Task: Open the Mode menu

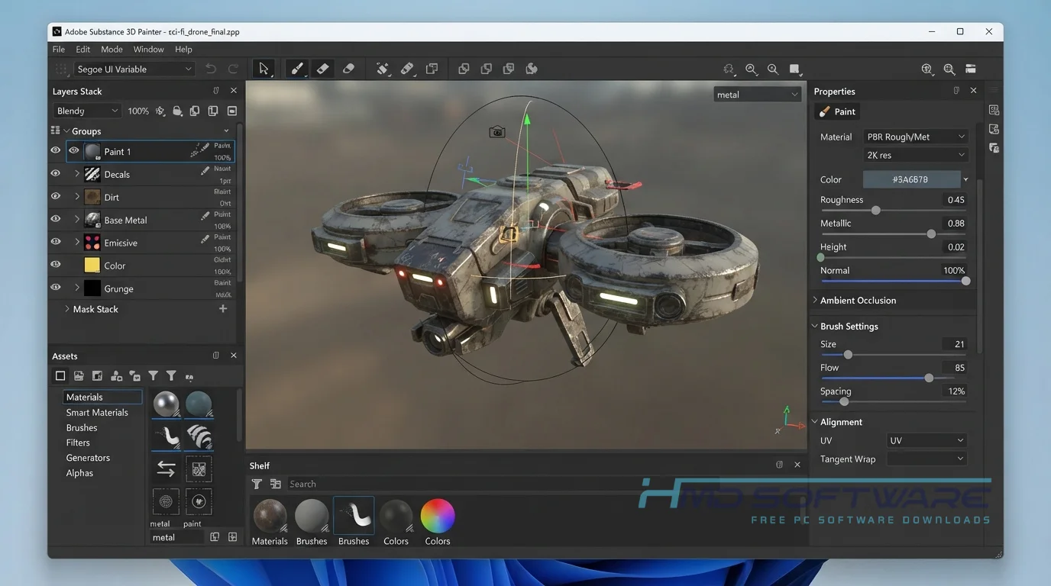Action: 112,49
